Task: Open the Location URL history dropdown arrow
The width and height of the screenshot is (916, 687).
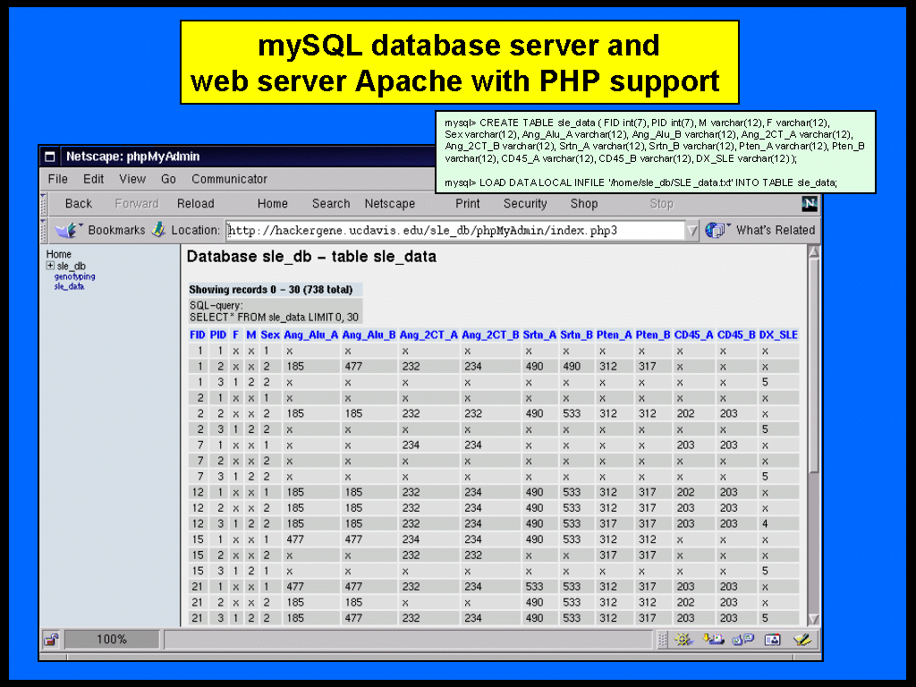Action: pos(691,231)
